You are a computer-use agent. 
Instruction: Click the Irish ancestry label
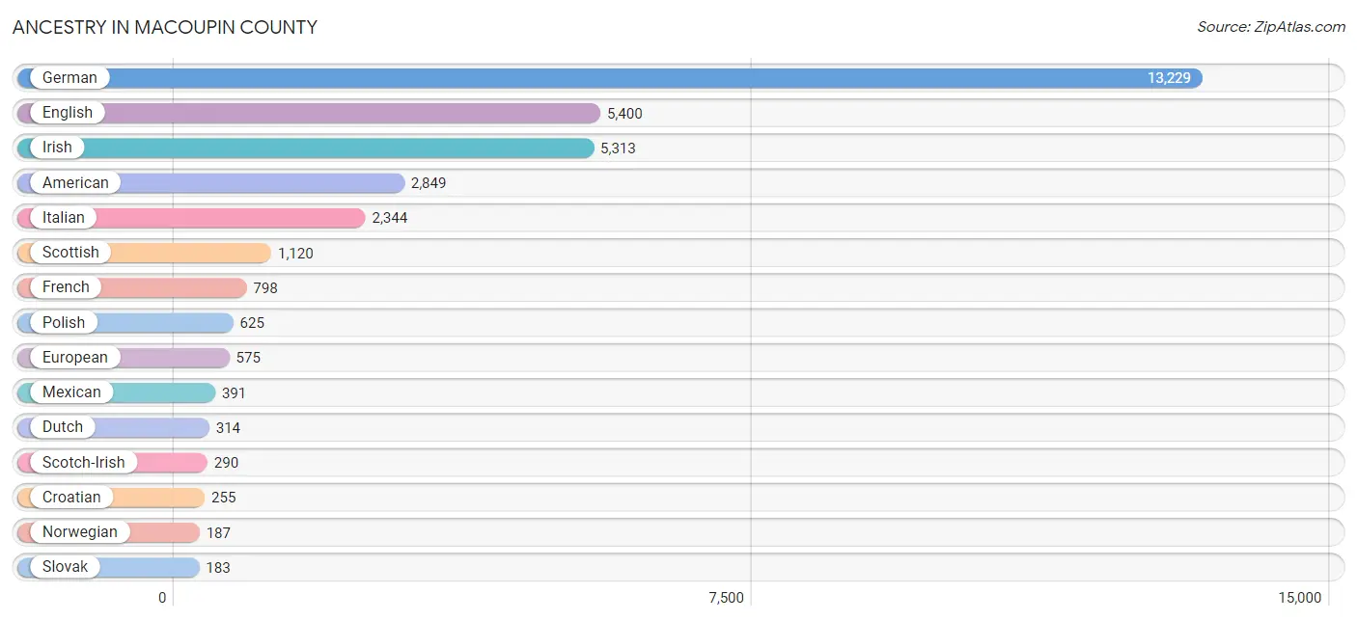57,148
